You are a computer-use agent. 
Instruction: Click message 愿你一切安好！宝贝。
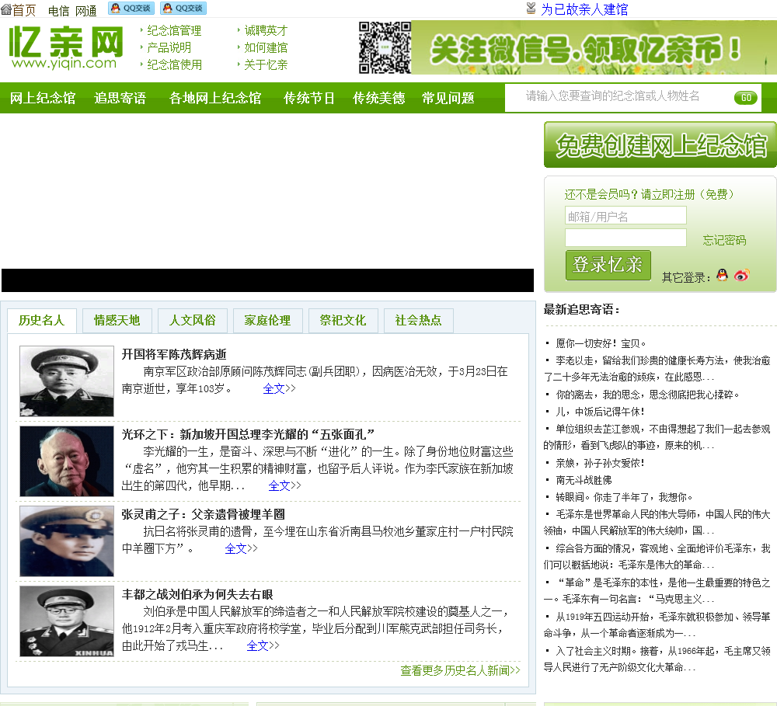(601, 343)
